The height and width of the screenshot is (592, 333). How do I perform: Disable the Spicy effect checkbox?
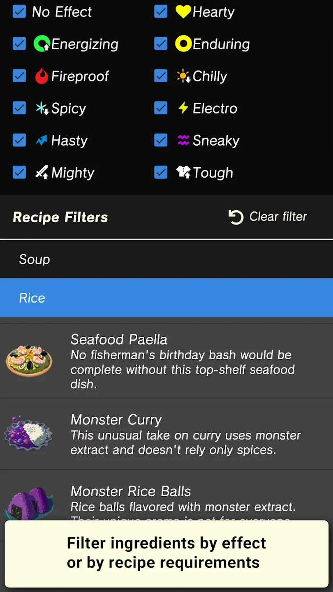(x=19, y=108)
